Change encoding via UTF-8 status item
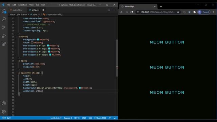 (77, 118)
